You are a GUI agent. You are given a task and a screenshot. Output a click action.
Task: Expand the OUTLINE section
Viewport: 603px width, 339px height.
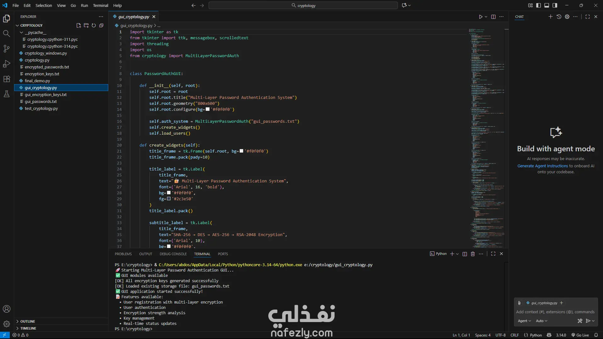[28, 321]
